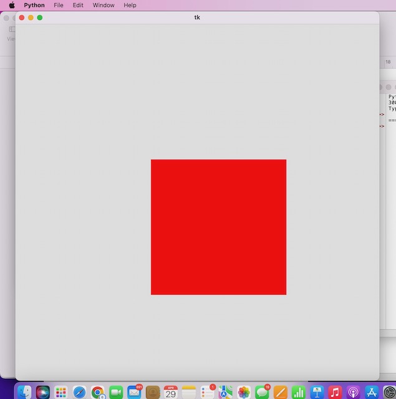Open the Reminders app in dock
396x399 pixels.
pyautogui.click(x=207, y=392)
